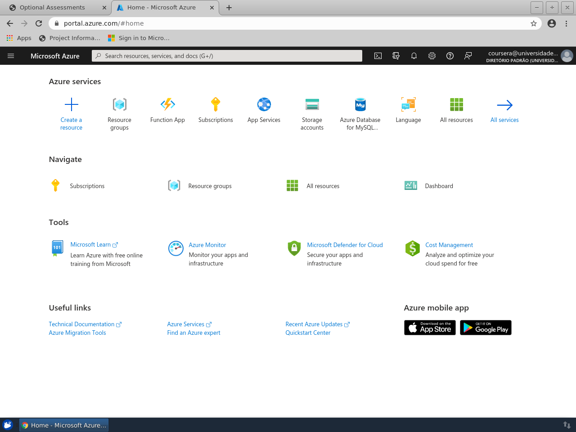The height and width of the screenshot is (432, 576).
Task: Open the Feedback icon in top bar
Action: [x=468, y=56]
